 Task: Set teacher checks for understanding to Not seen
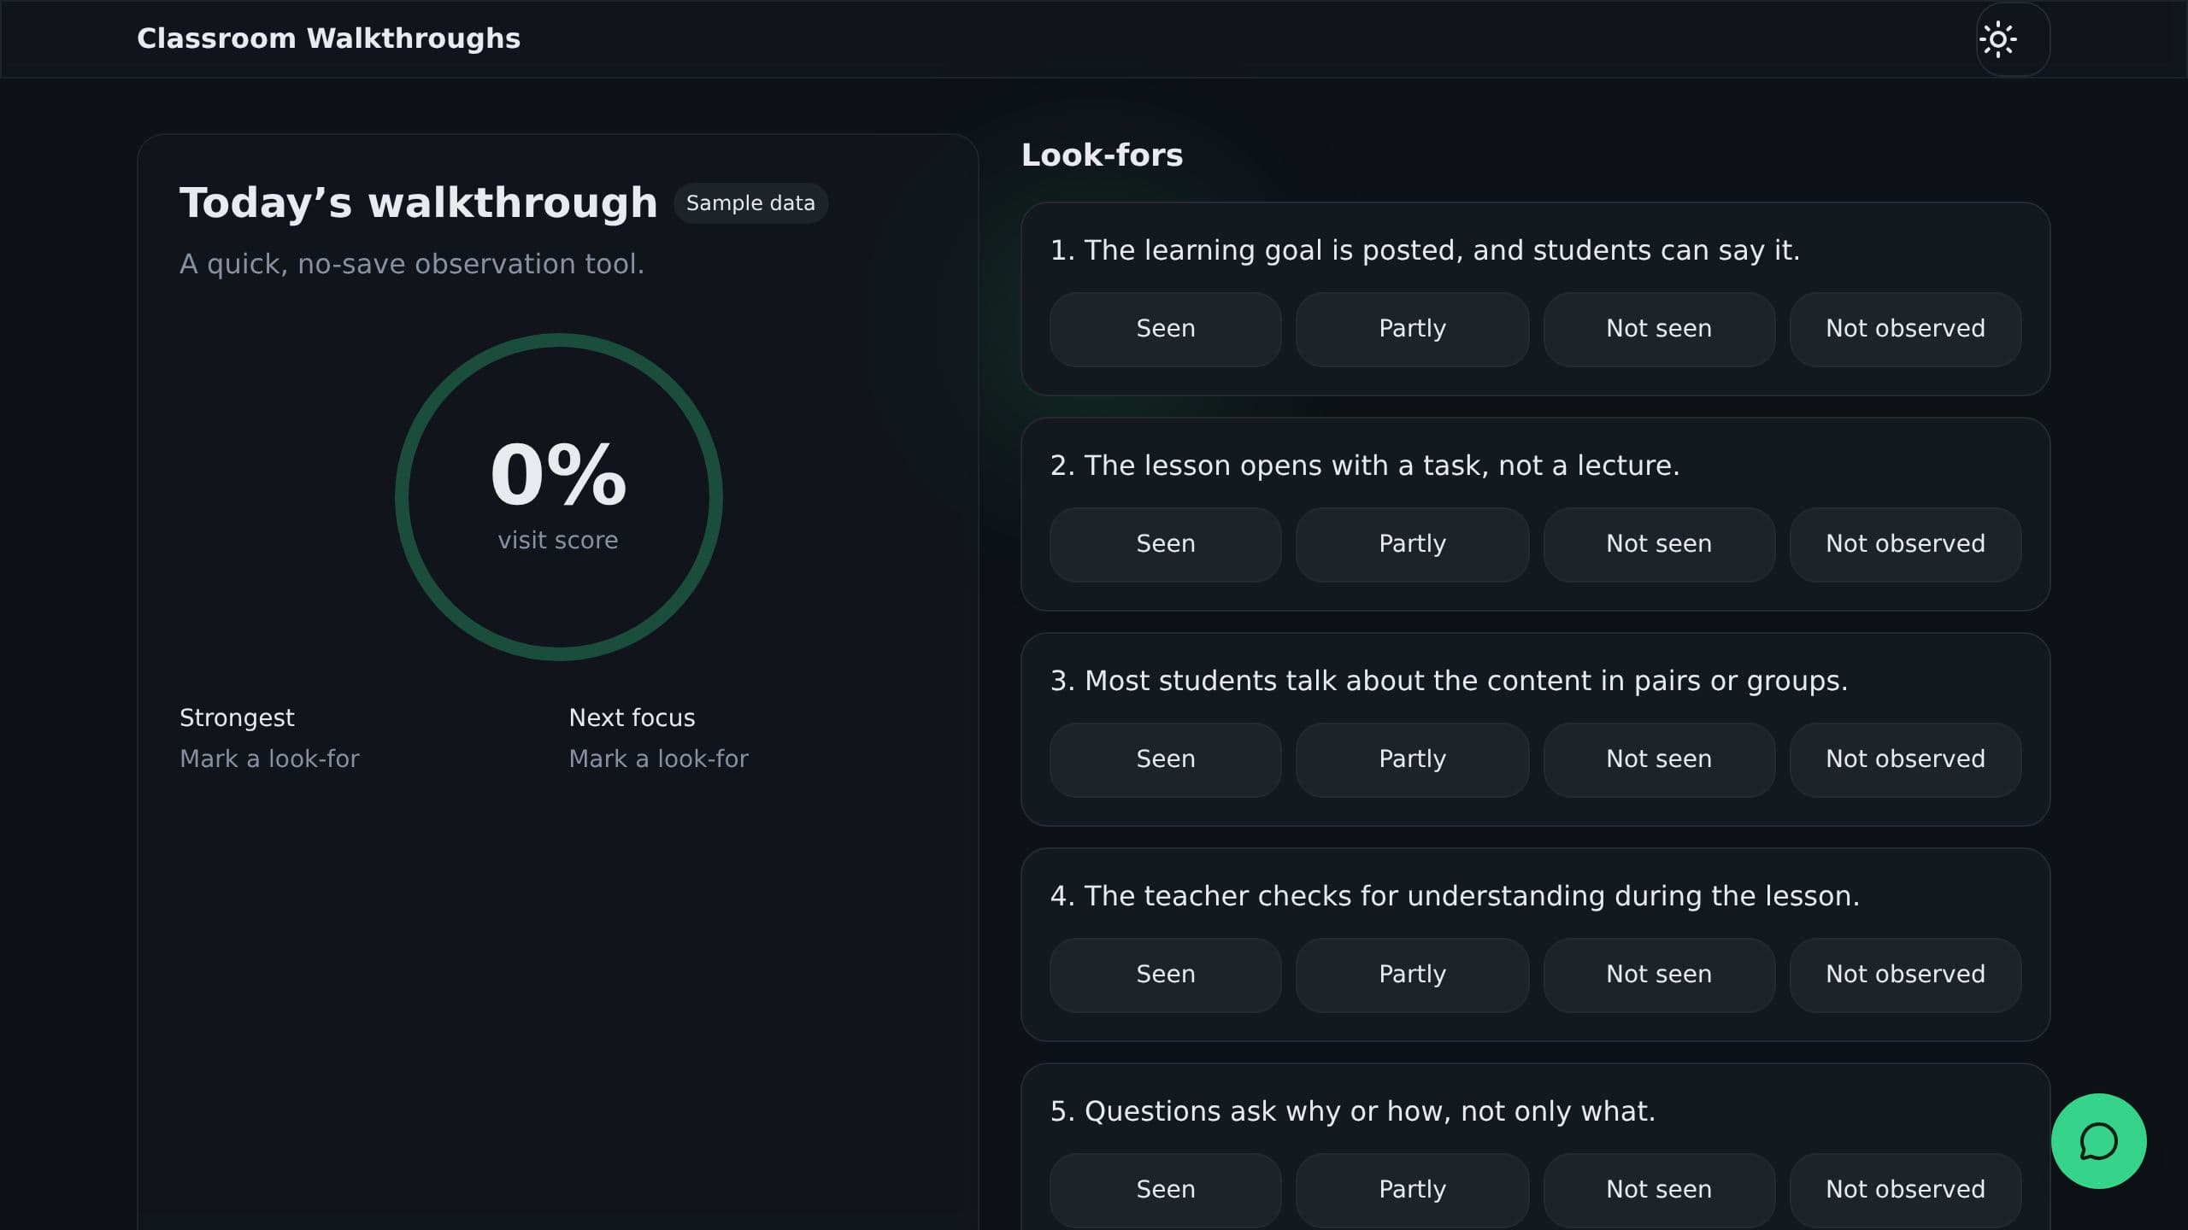pyautogui.click(x=1659, y=975)
